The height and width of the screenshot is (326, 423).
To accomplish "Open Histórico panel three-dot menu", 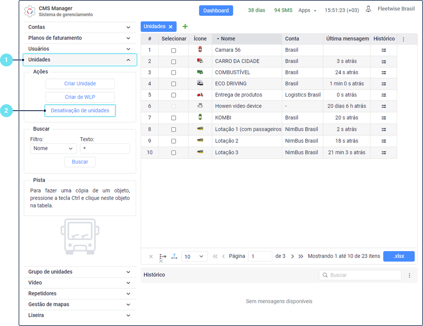I will pos(409,275).
